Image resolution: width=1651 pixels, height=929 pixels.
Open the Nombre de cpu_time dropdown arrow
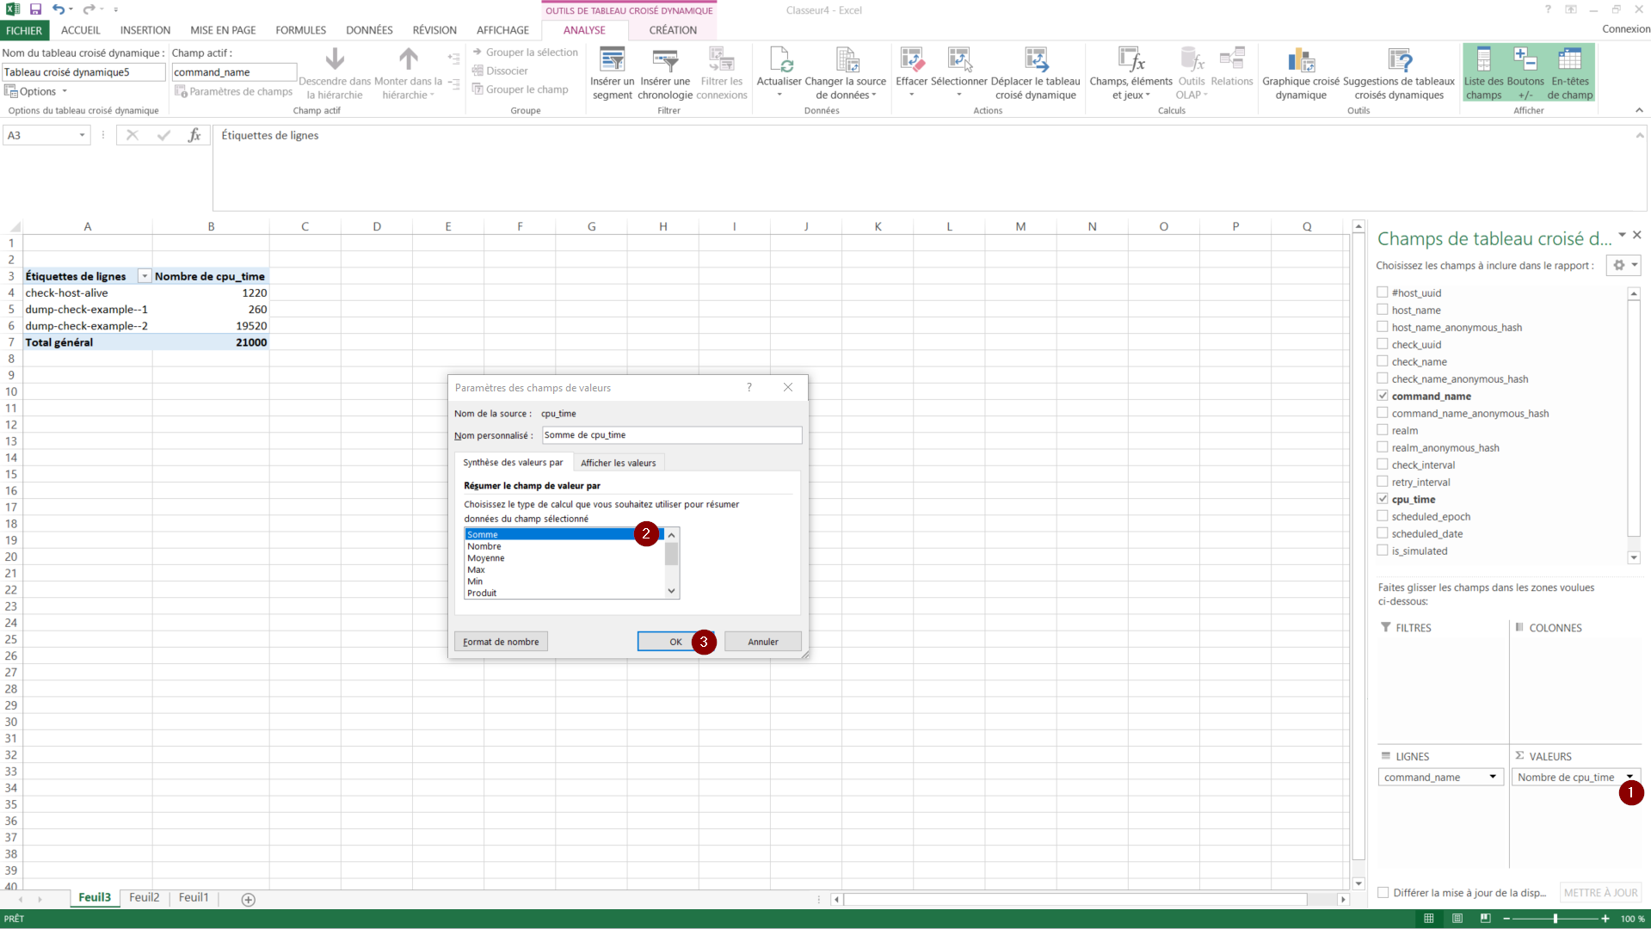[1629, 777]
